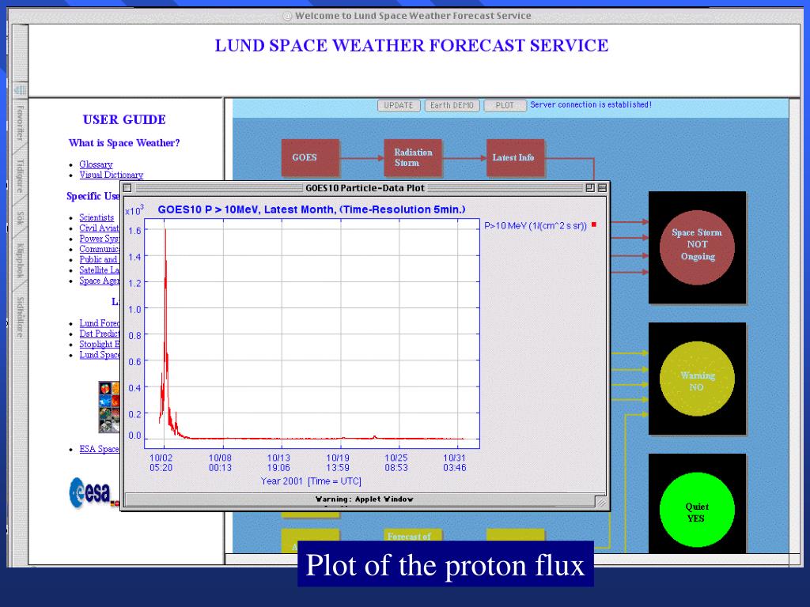Click the USER GUIDE heading
The image size is (810, 607).
124,120
